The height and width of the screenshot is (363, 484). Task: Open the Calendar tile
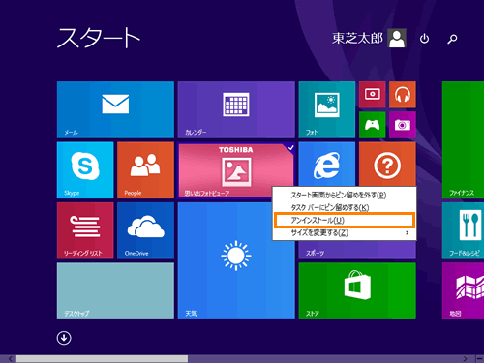(236, 109)
